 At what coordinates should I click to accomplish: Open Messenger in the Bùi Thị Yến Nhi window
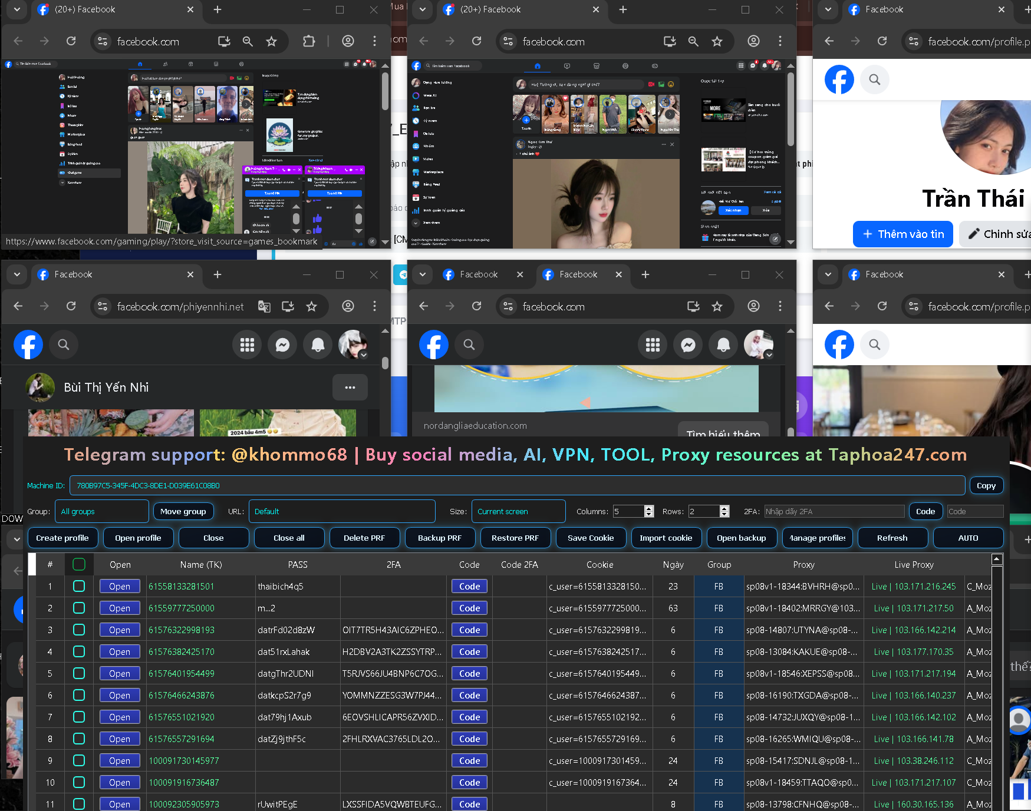click(282, 345)
